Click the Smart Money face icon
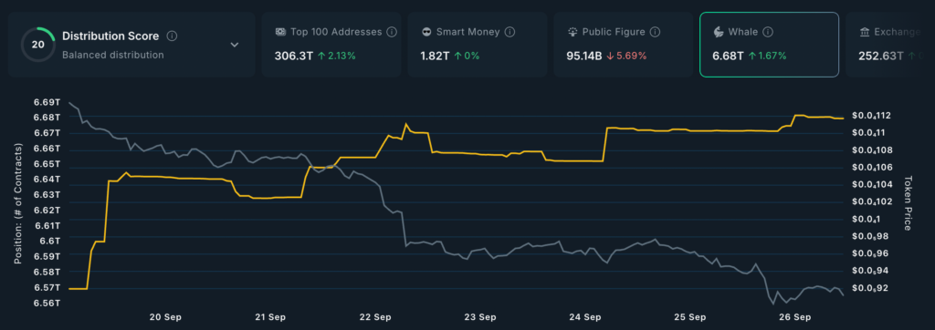 [x=426, y=32]
